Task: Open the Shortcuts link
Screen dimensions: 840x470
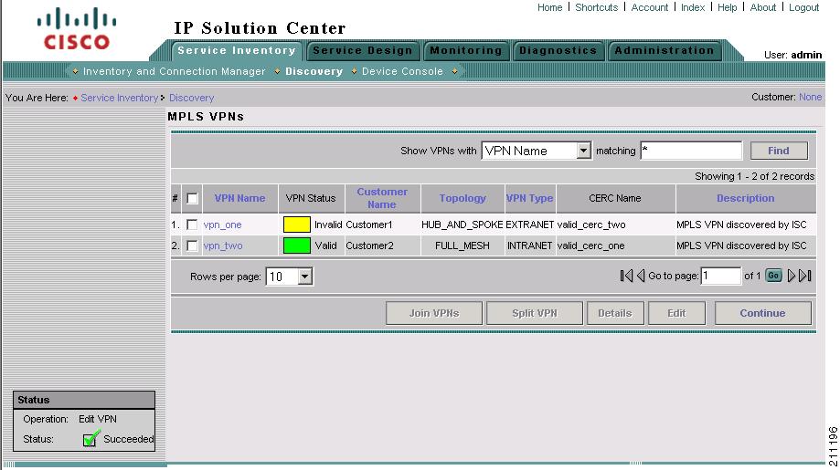Action: (596, 7)
